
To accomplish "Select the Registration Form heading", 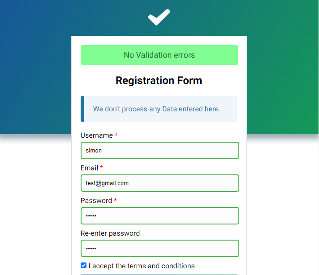I will (x=159, y=80).
